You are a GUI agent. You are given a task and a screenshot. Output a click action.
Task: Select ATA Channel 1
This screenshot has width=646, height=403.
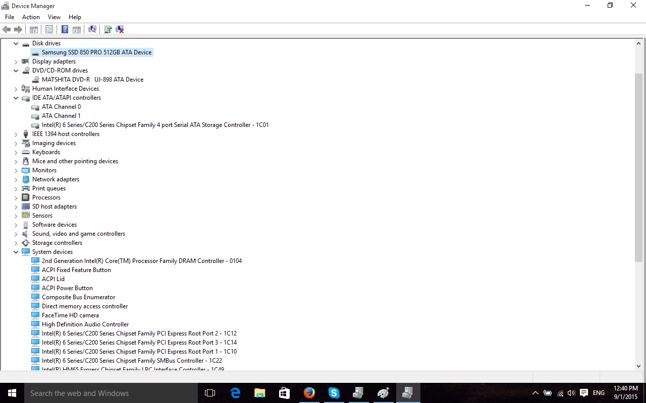tap(61, 116)
